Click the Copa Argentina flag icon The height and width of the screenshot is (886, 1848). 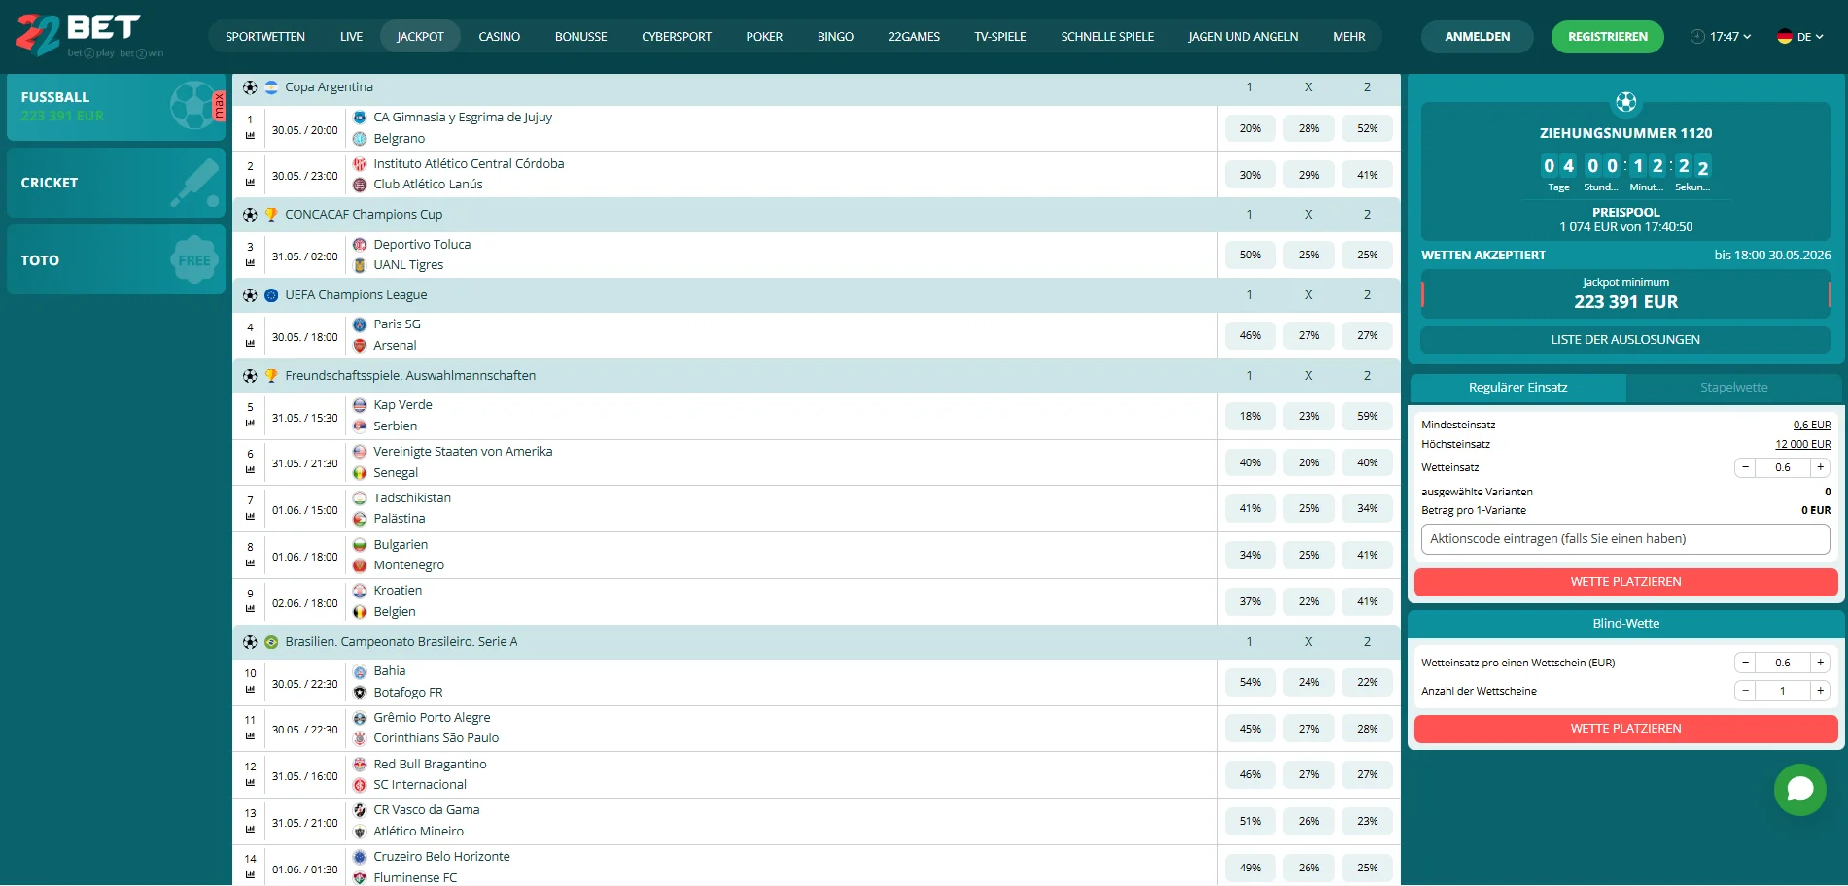click(271, 87)
